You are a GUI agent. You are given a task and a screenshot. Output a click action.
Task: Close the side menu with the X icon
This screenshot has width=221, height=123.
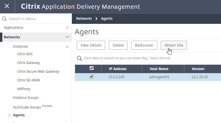pos(7,6)
